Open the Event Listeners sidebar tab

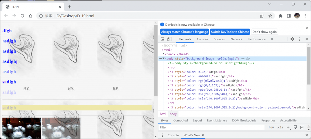(217, 121)
